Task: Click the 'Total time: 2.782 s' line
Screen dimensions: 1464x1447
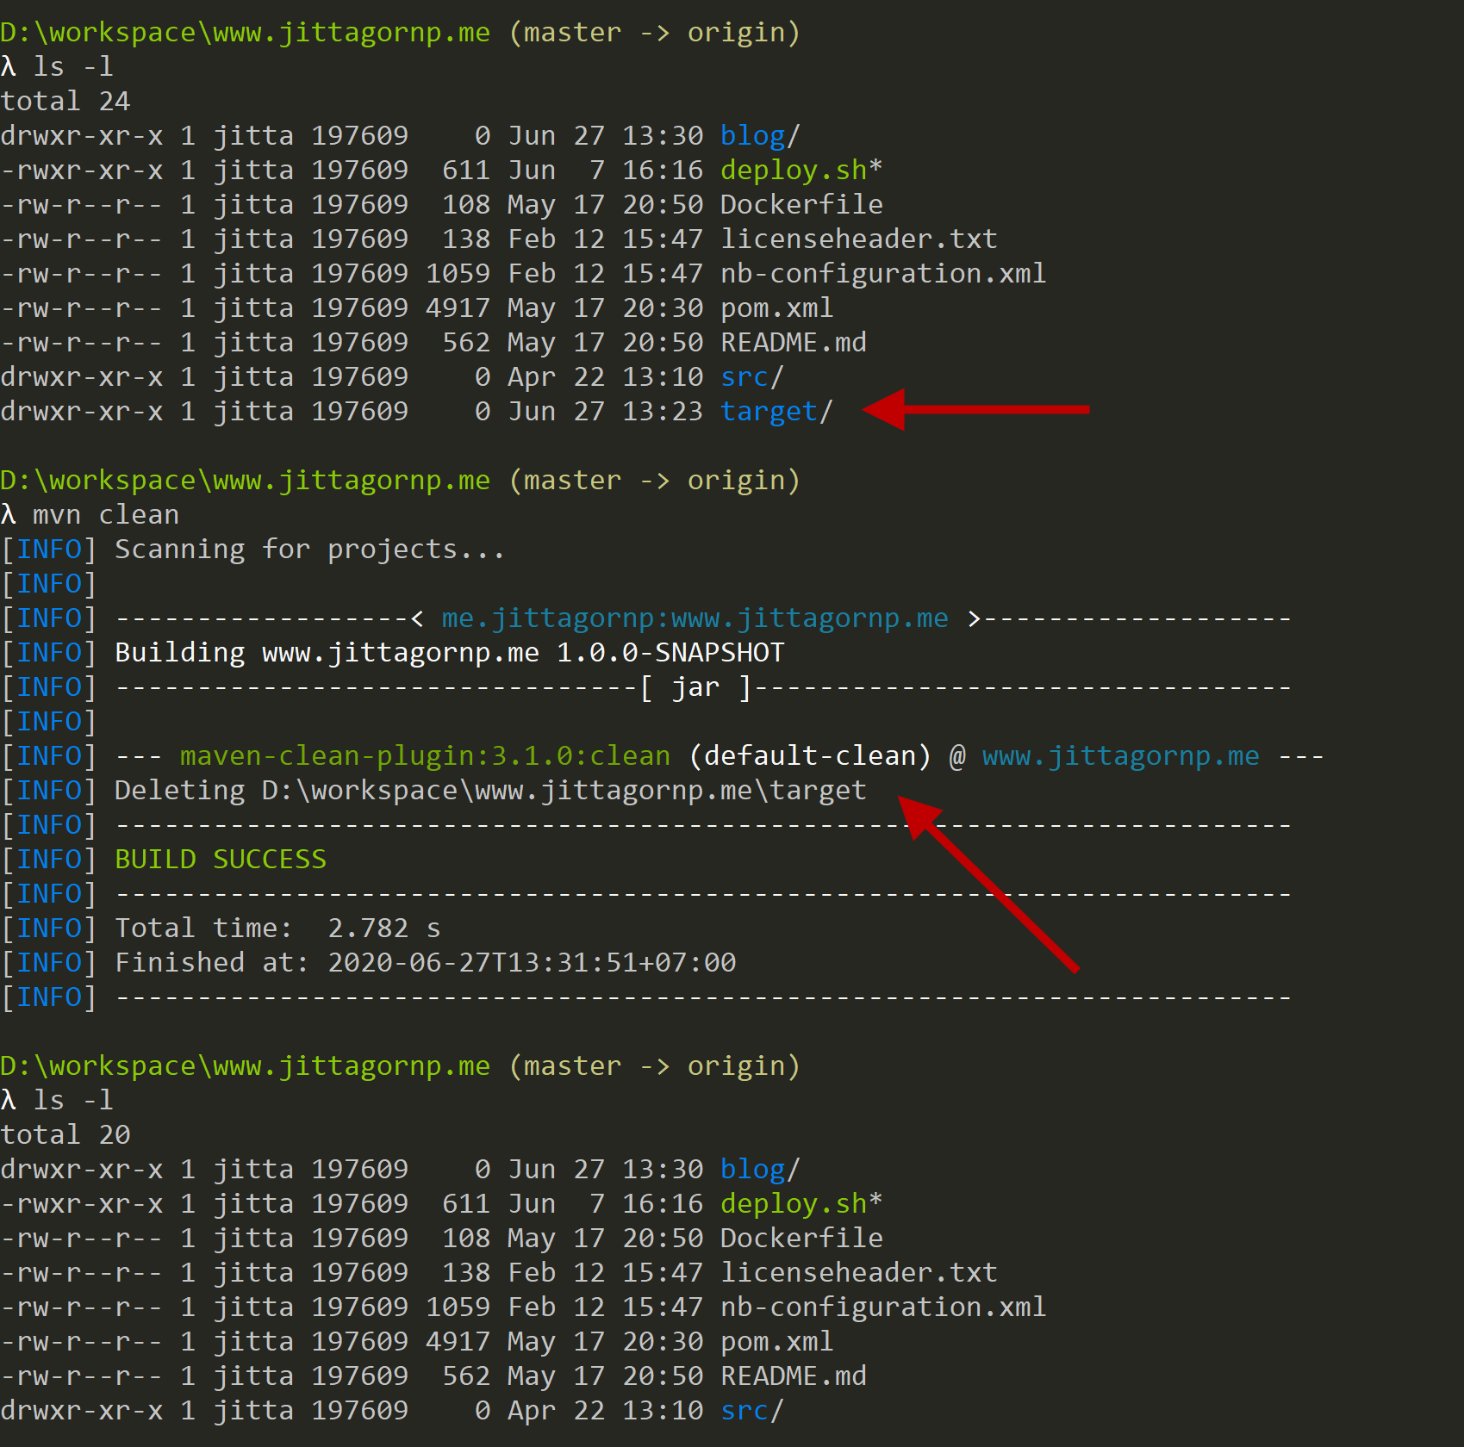Action: point(277,928)
